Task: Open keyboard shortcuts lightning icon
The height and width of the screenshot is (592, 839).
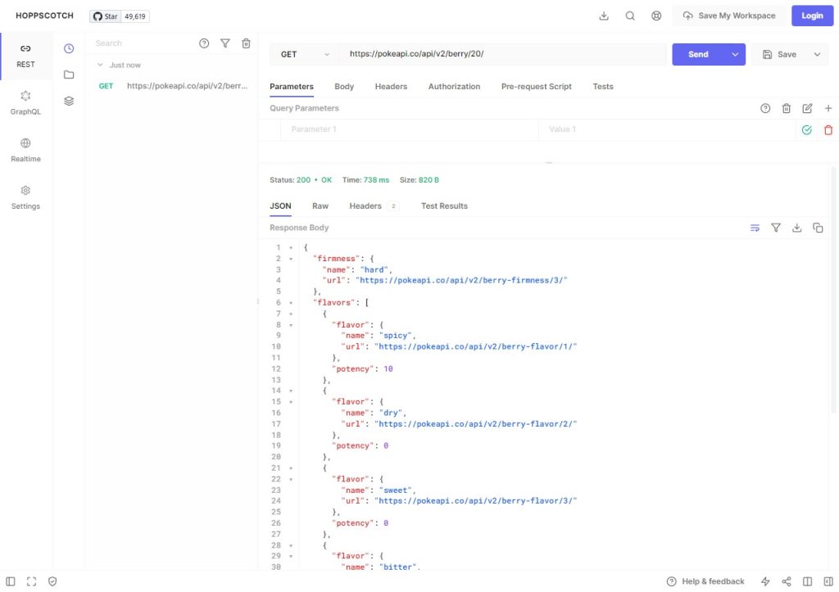Action: (x=766, y=582)
